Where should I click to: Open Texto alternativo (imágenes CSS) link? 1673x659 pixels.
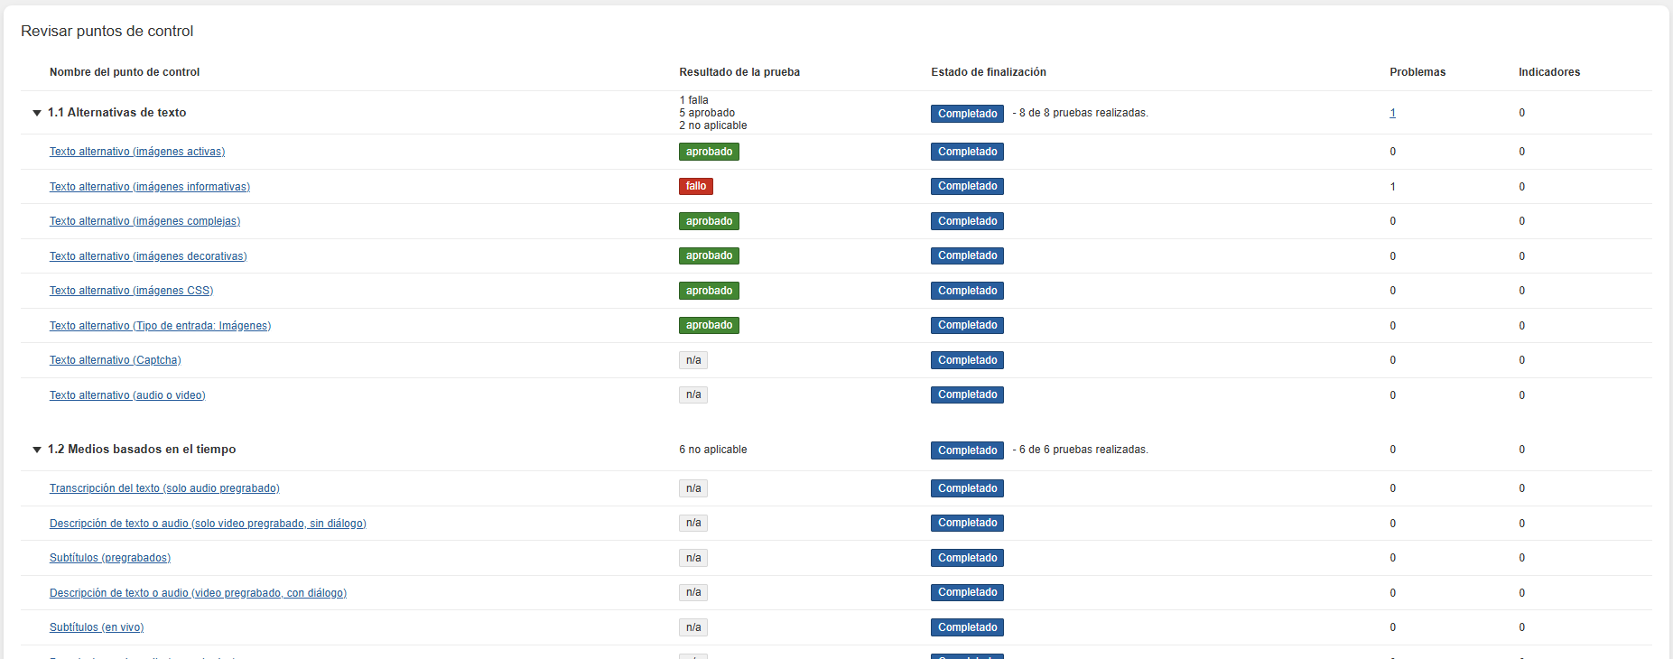coord(131,291)
